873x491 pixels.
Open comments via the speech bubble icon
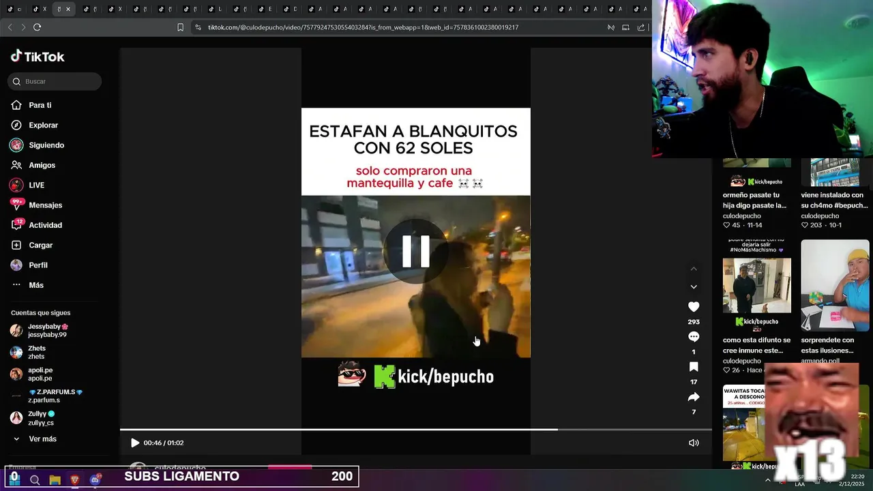tap(694, 337)
